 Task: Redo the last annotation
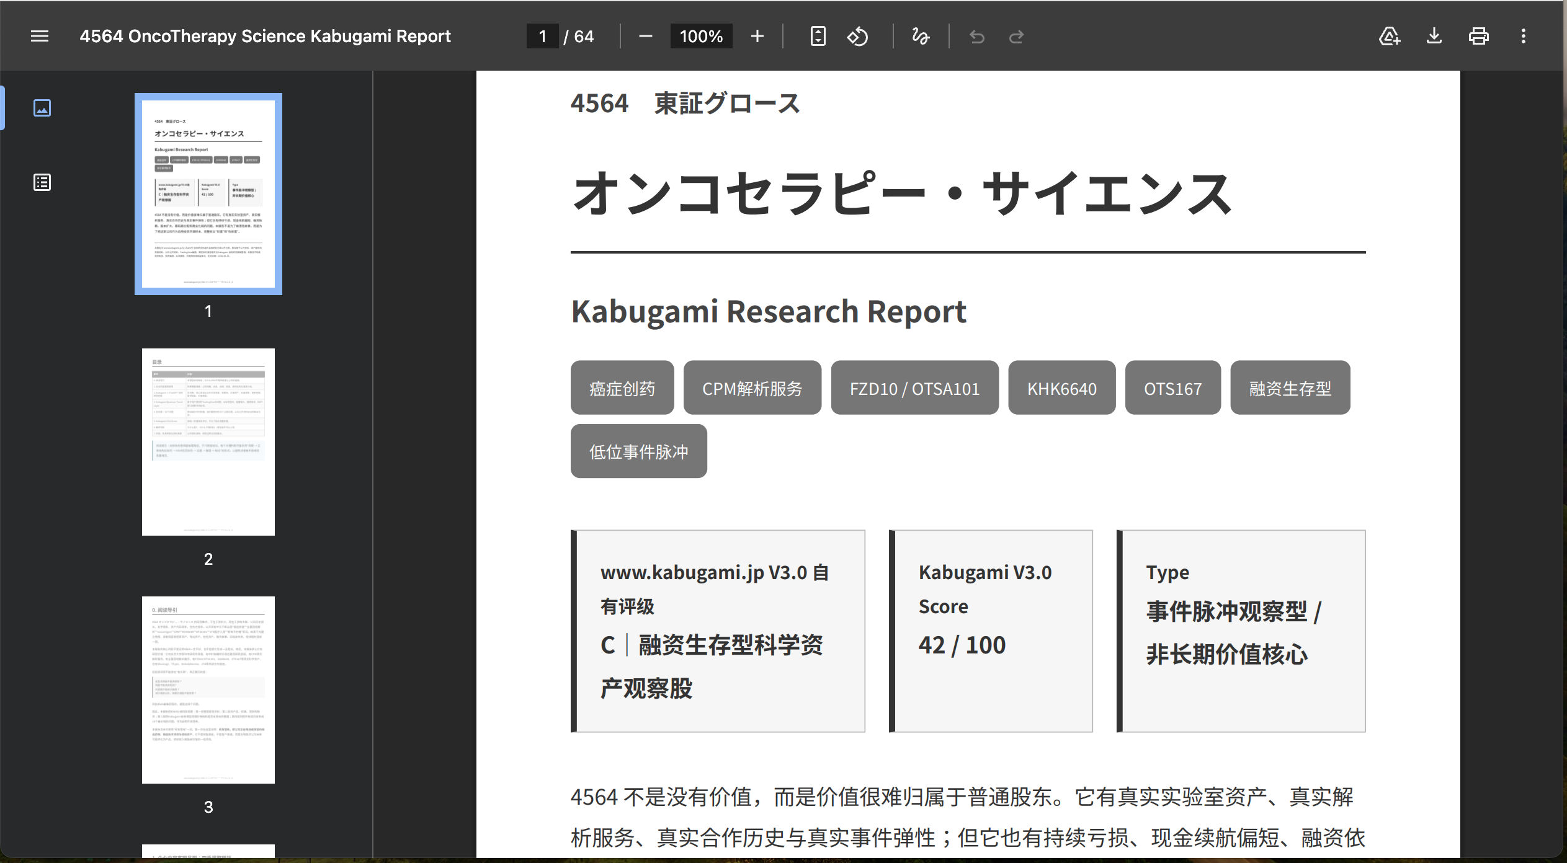1016,37
